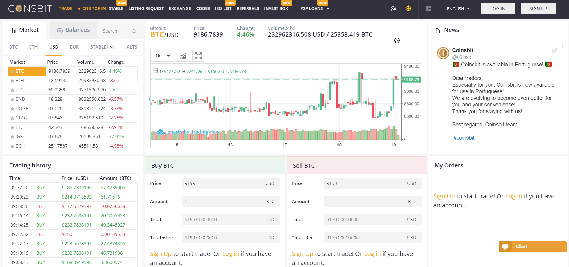Click the Sell BTC Amount field
Screen dimensions: 569x267
tap(373, 202)
